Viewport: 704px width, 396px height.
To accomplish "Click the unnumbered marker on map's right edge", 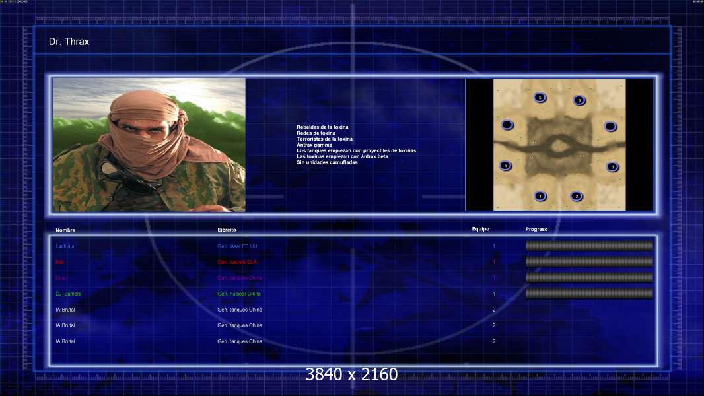I will (x=610, y=127).
